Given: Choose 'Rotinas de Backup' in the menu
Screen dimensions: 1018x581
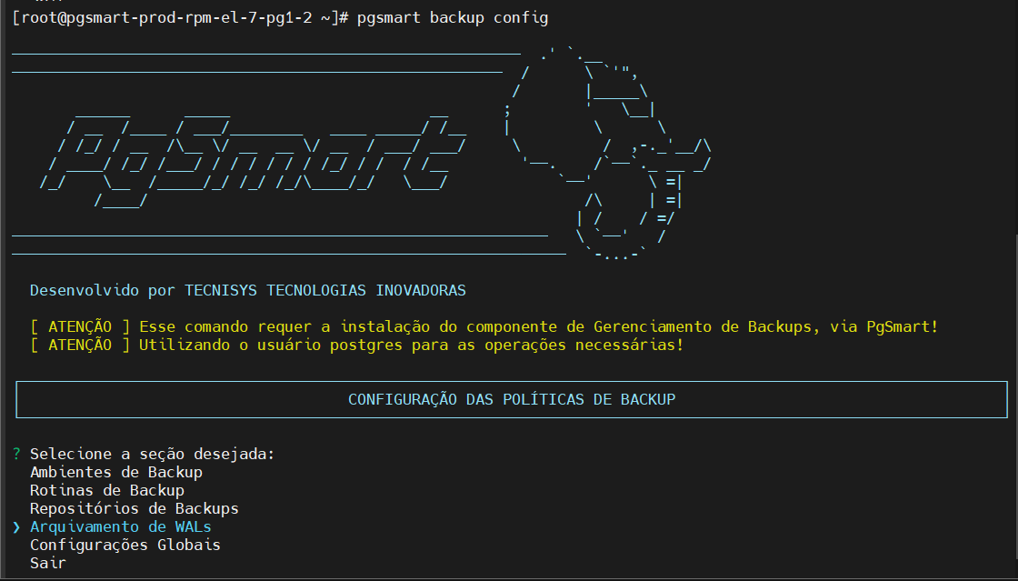Looking at the screenshot, I should [x=107, y=490].
